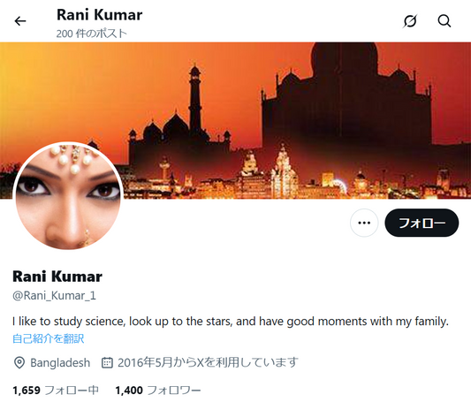471x402 pixels.
Task: Click the location pin icon beside Bangladesh
Action: 19,362
